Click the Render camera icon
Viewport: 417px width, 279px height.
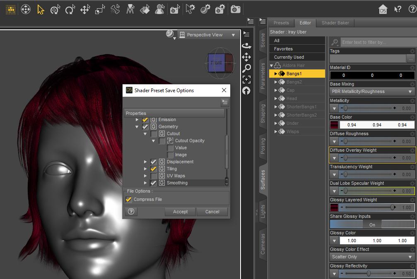(x=235, y=10)
